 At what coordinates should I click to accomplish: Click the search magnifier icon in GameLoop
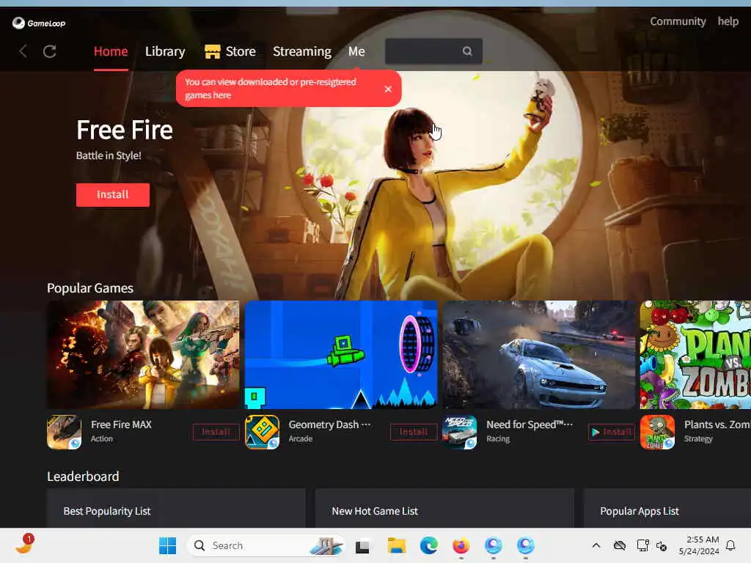point(467,51)
